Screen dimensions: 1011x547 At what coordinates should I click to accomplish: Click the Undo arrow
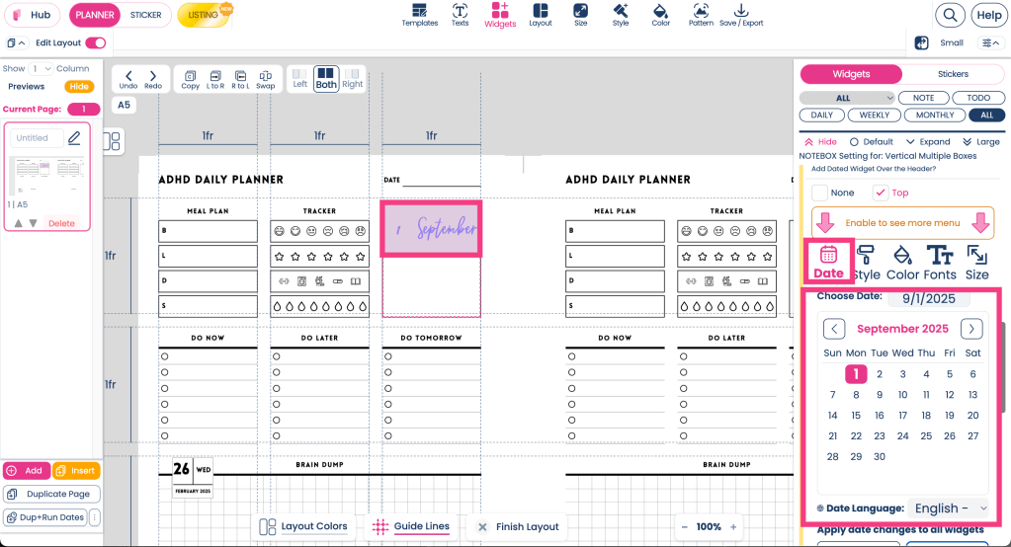(128, 79)
